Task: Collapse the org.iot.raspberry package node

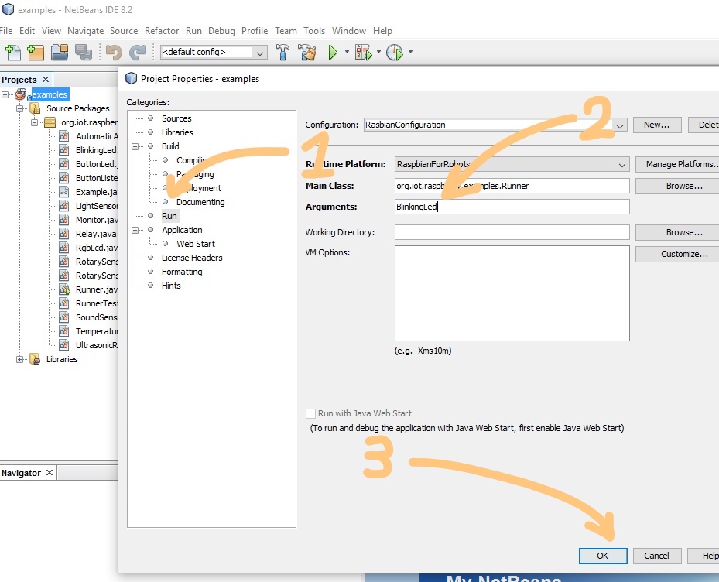Action: click(34, 123)
